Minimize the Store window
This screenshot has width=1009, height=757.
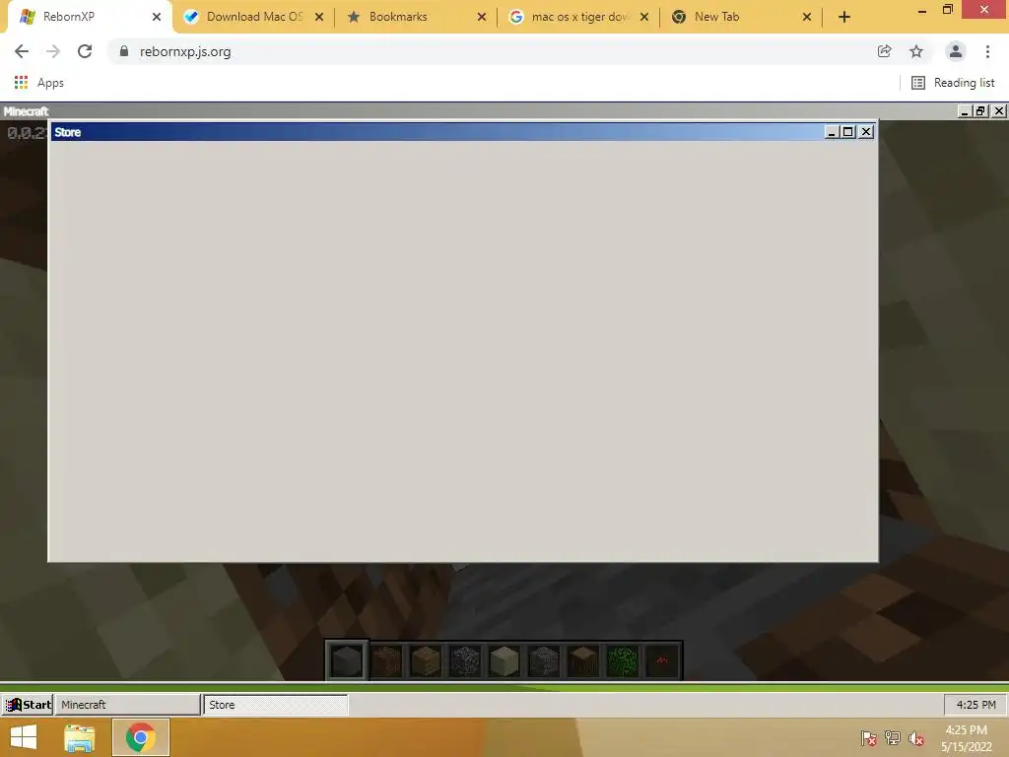tap(832, 132)
